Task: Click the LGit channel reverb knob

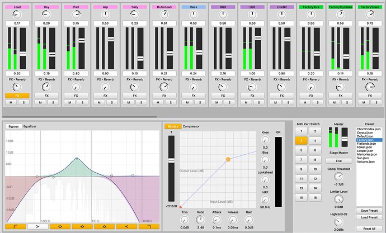Action: click(252, 87)
